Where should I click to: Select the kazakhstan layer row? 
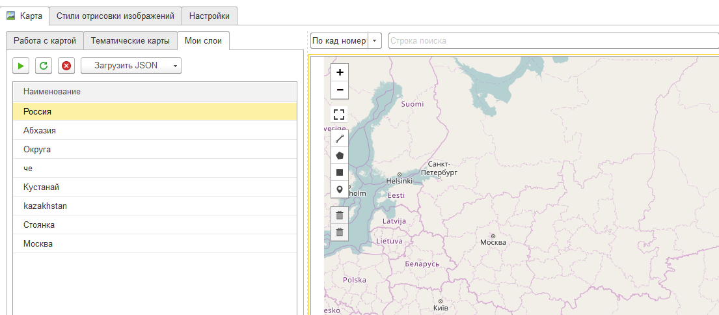[x=45, y=206]
